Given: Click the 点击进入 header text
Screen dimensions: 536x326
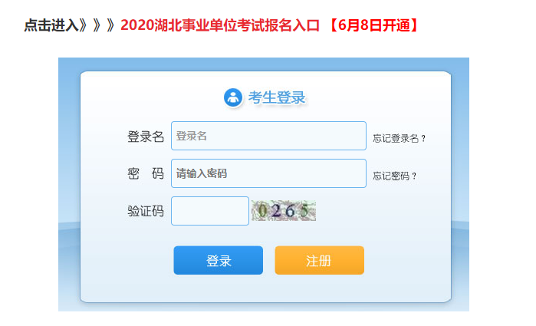Looking at the screenshot, I should click(51, 25).
